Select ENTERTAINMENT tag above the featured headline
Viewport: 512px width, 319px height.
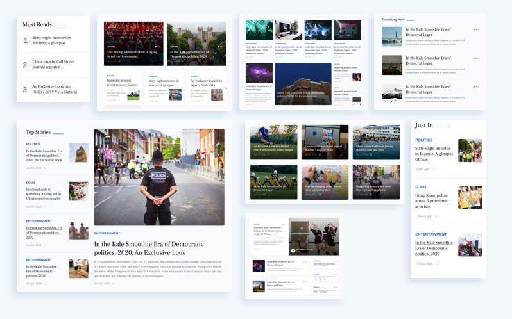[x=107, y=233]
